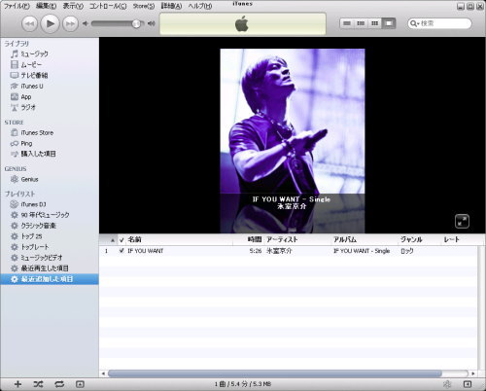486x391 pixels.
Task: Create a new playlist with plus button
Action: tap(17, 384)
